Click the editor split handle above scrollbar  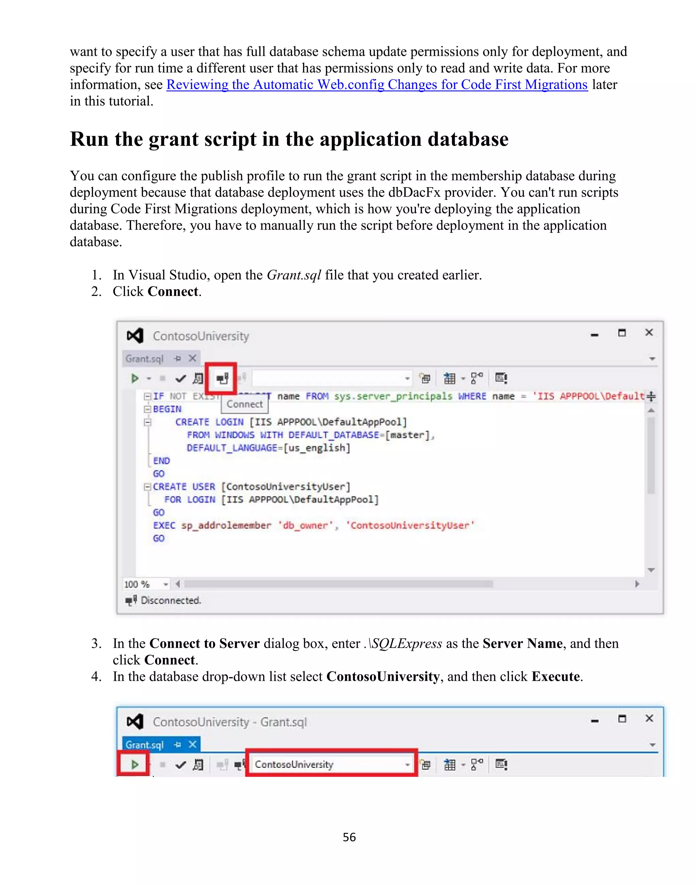[x=651, y=396]
